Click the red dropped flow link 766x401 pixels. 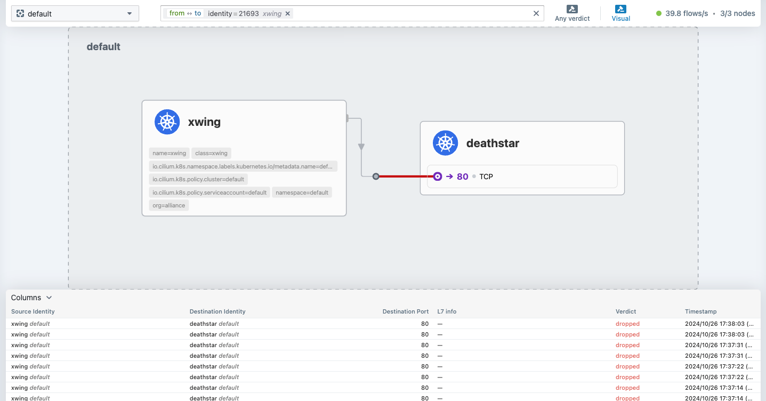coord(406,177)
